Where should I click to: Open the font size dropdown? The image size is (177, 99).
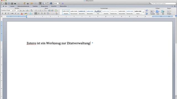pyautogui.click(x=18, y=10)
